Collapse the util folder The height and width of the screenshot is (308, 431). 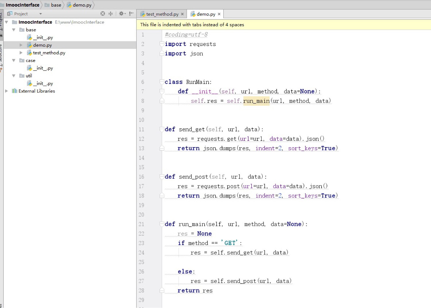click(14, 76)
